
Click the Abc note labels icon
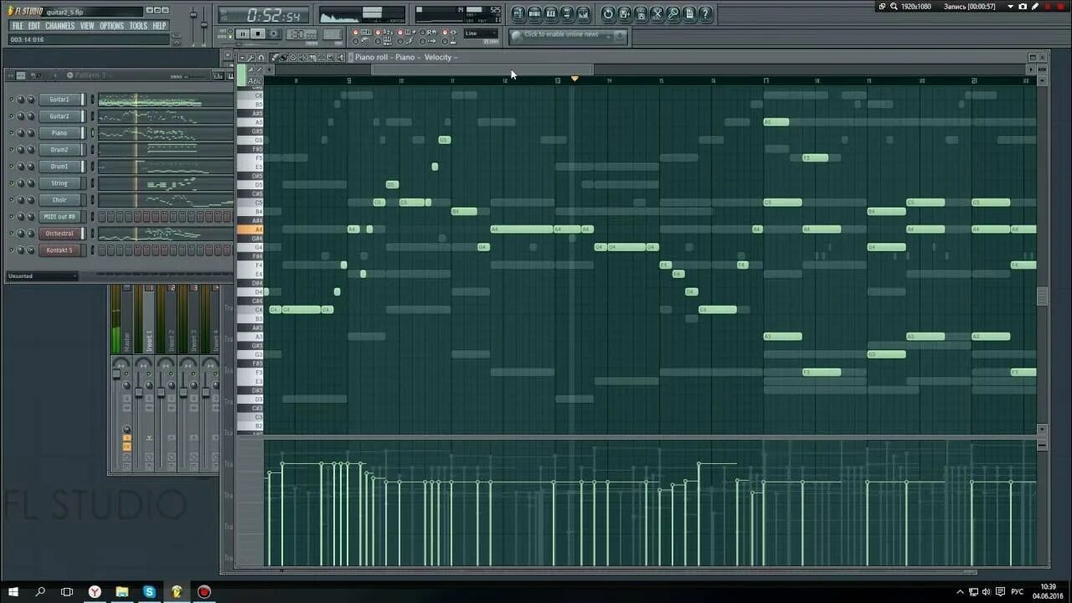tap(255, 80)
